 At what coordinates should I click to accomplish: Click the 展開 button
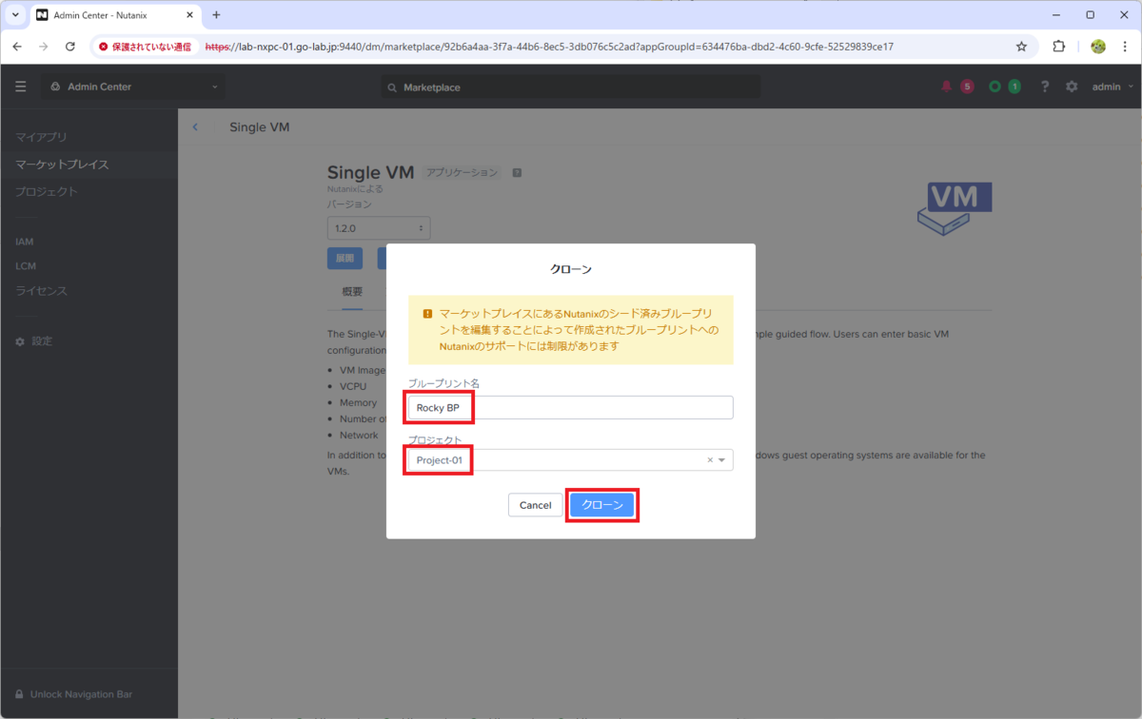coord(345,258)
